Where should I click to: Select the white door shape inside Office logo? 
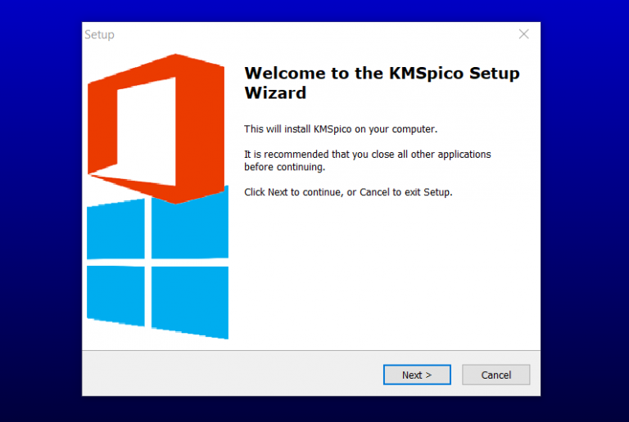click(147, 132)
